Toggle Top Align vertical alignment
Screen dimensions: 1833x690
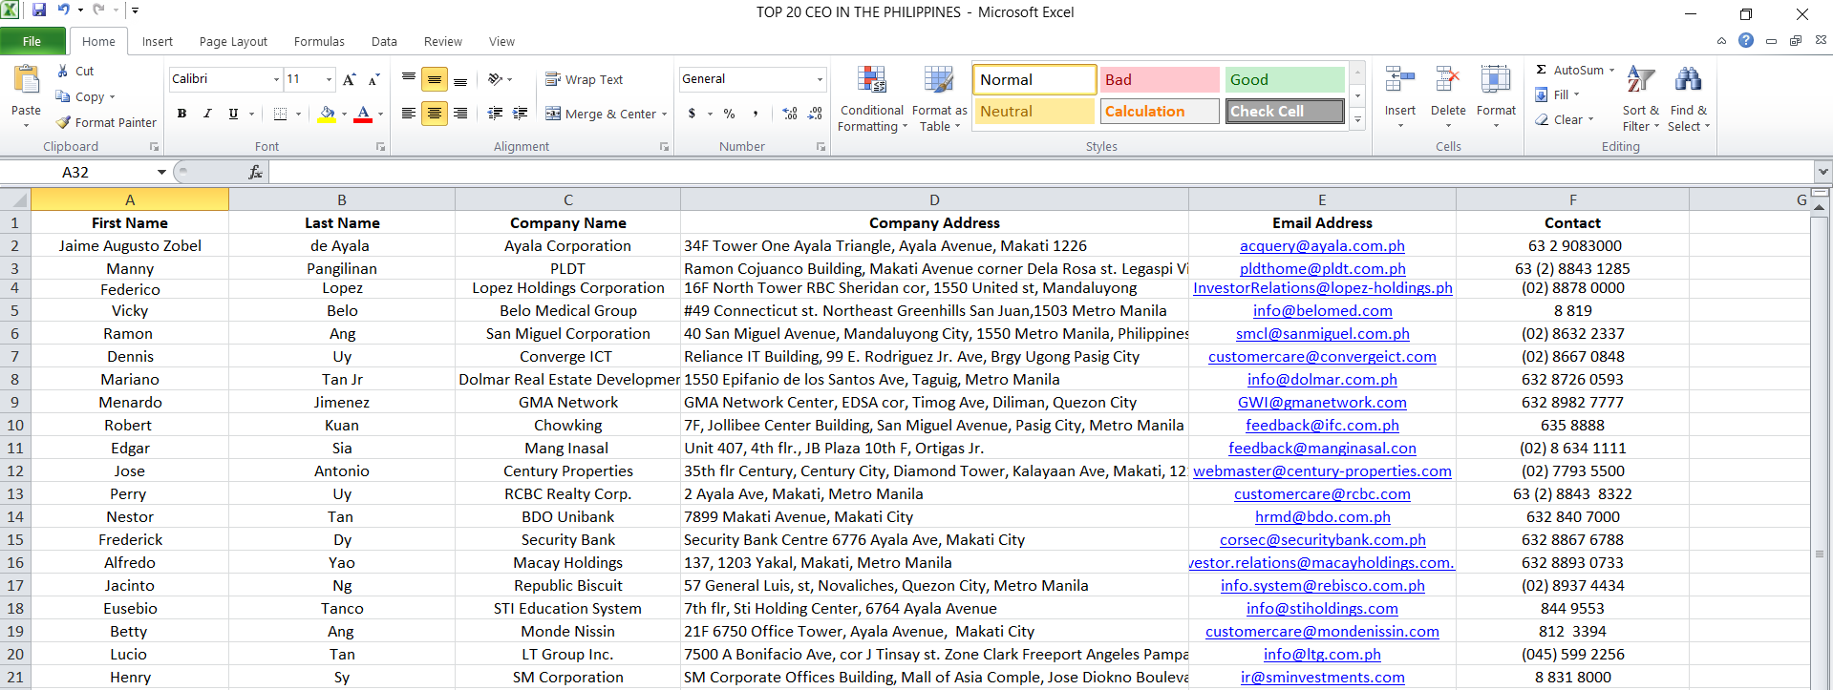[409, 79]
